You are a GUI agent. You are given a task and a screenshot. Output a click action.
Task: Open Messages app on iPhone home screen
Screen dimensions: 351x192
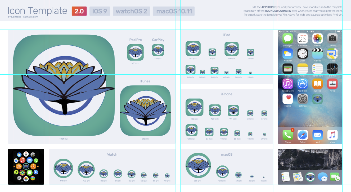(x=287, y=39)
